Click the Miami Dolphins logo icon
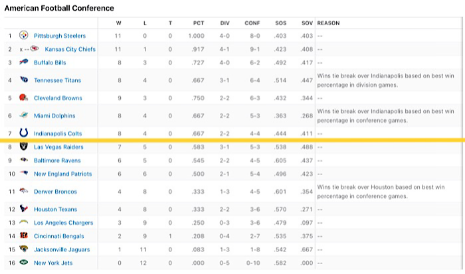 24,115
